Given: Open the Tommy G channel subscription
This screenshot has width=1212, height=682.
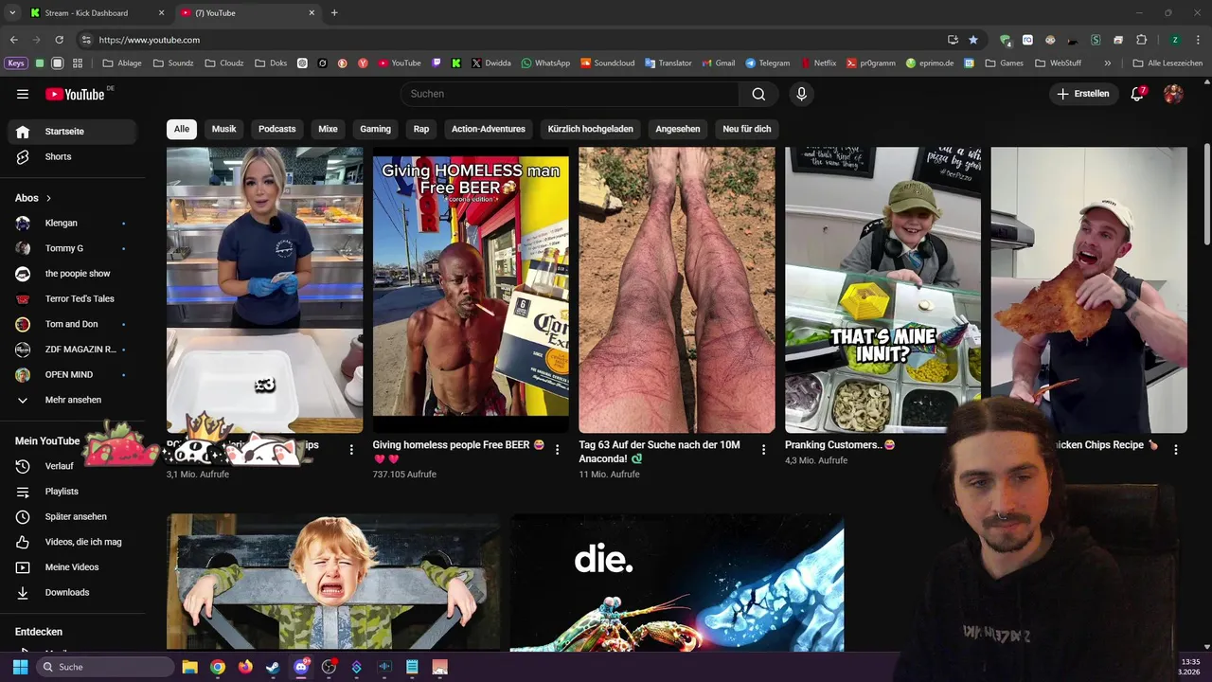Looking at the screenshot, I should coord(73,248).
